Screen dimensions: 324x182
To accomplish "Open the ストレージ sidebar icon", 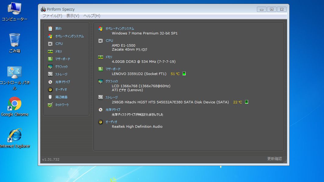I will [x=50, y=74].
